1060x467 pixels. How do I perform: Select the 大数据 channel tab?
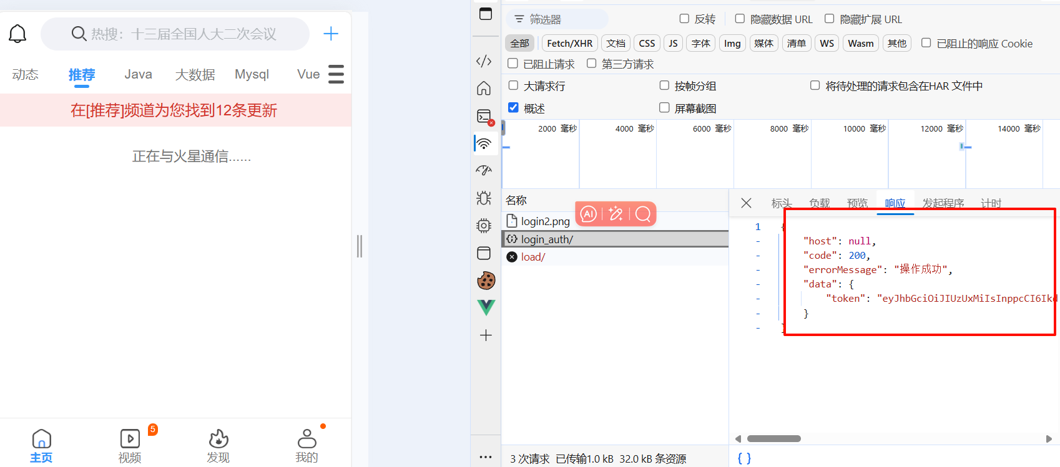coord(195,74)
